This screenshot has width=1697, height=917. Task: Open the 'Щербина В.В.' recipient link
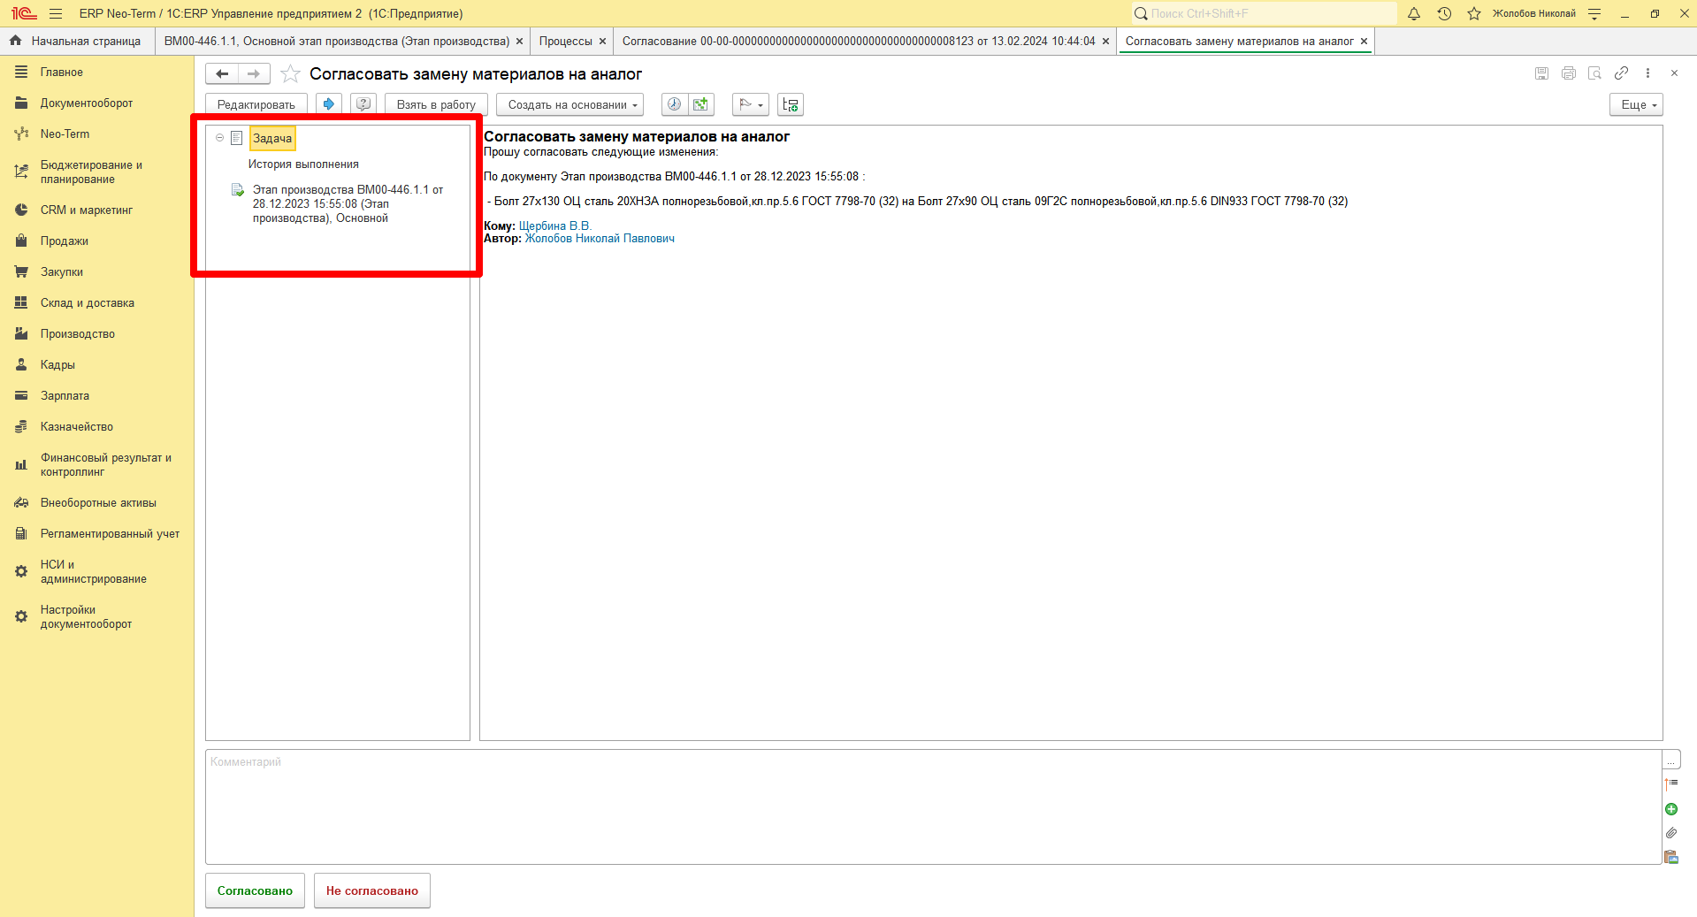coord(554,225)
